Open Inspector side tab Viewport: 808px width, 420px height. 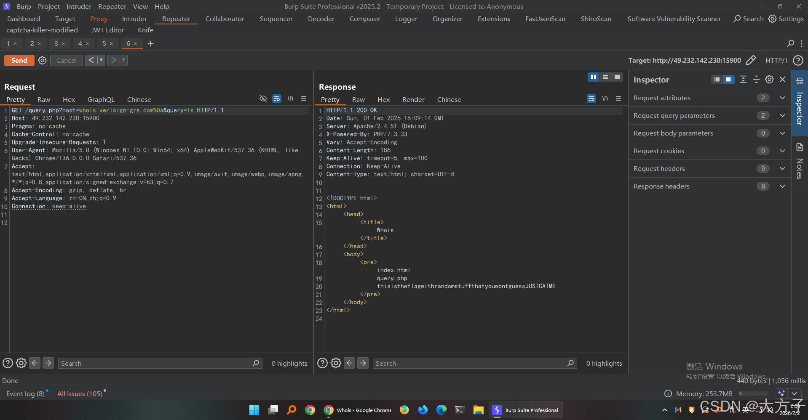pyautogui.click(x=800, y=103)
